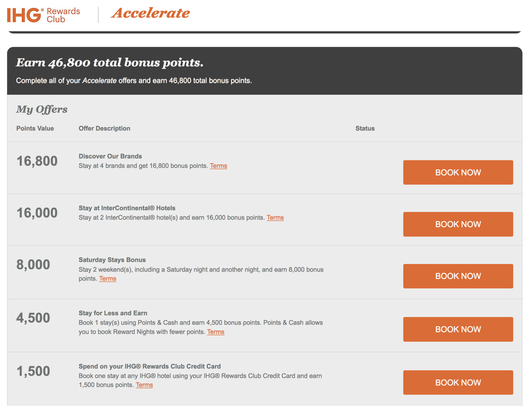Book now for Rewards Club Credit Card offer
The image size is (531, 414).
[458, 383]
